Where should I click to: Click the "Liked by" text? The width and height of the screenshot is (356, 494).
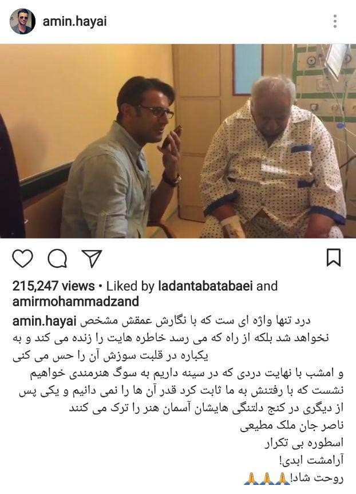[x=130, y=286]
